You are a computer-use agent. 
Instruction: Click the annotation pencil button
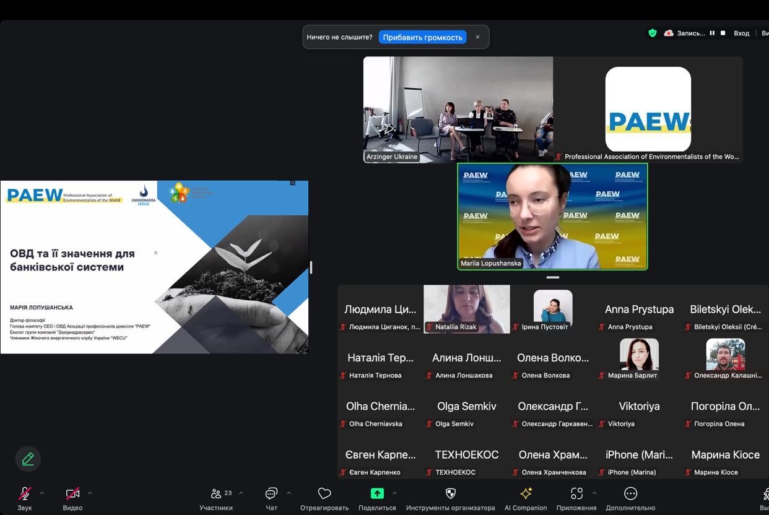pyautogui.click(x=28, y=459)
